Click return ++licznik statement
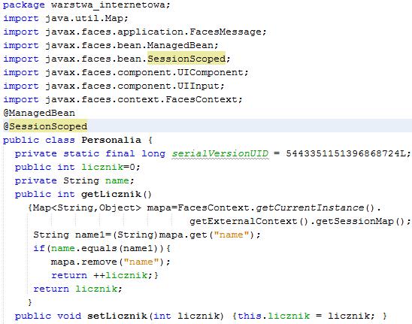This screenshot has width=412, height=324. (x=102, y=276)
